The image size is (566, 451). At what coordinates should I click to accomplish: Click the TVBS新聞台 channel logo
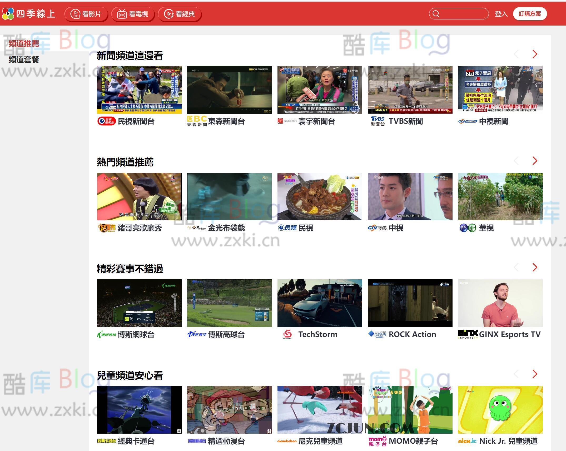[378, 121]
